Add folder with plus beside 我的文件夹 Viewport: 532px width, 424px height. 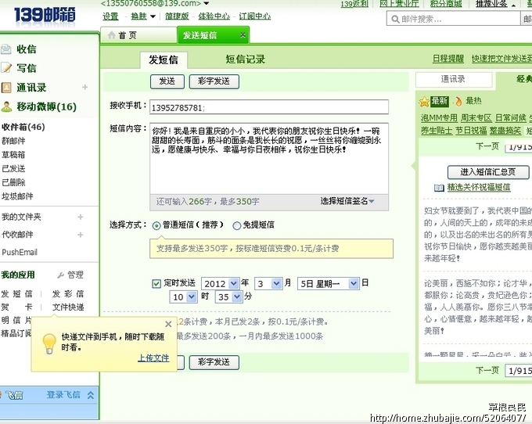click(x=81, y=217)
